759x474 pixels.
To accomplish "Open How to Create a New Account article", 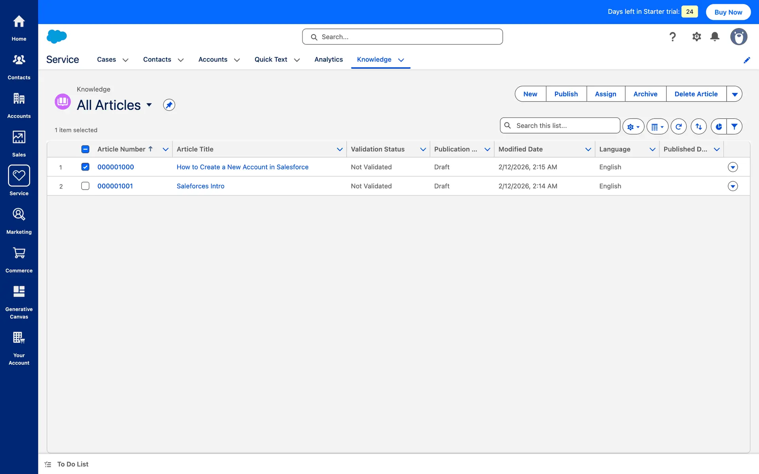I will pos(242,167).
